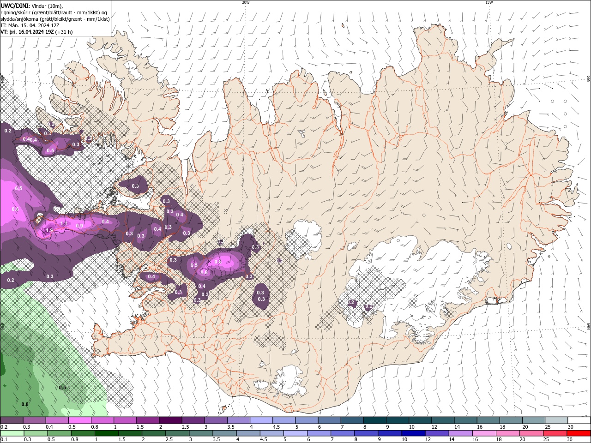This screenshot has width=591, height=443.
Task: Select the bright red 30 swatch in the rain scale
Action: tap(579, 433)
